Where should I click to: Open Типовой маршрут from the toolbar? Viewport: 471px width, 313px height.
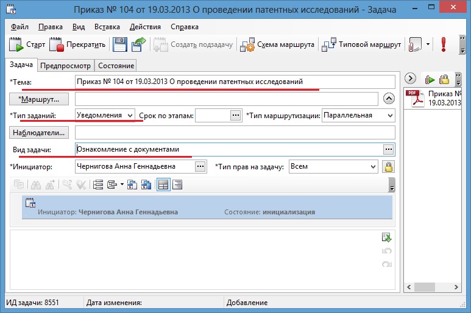(361, 44)
